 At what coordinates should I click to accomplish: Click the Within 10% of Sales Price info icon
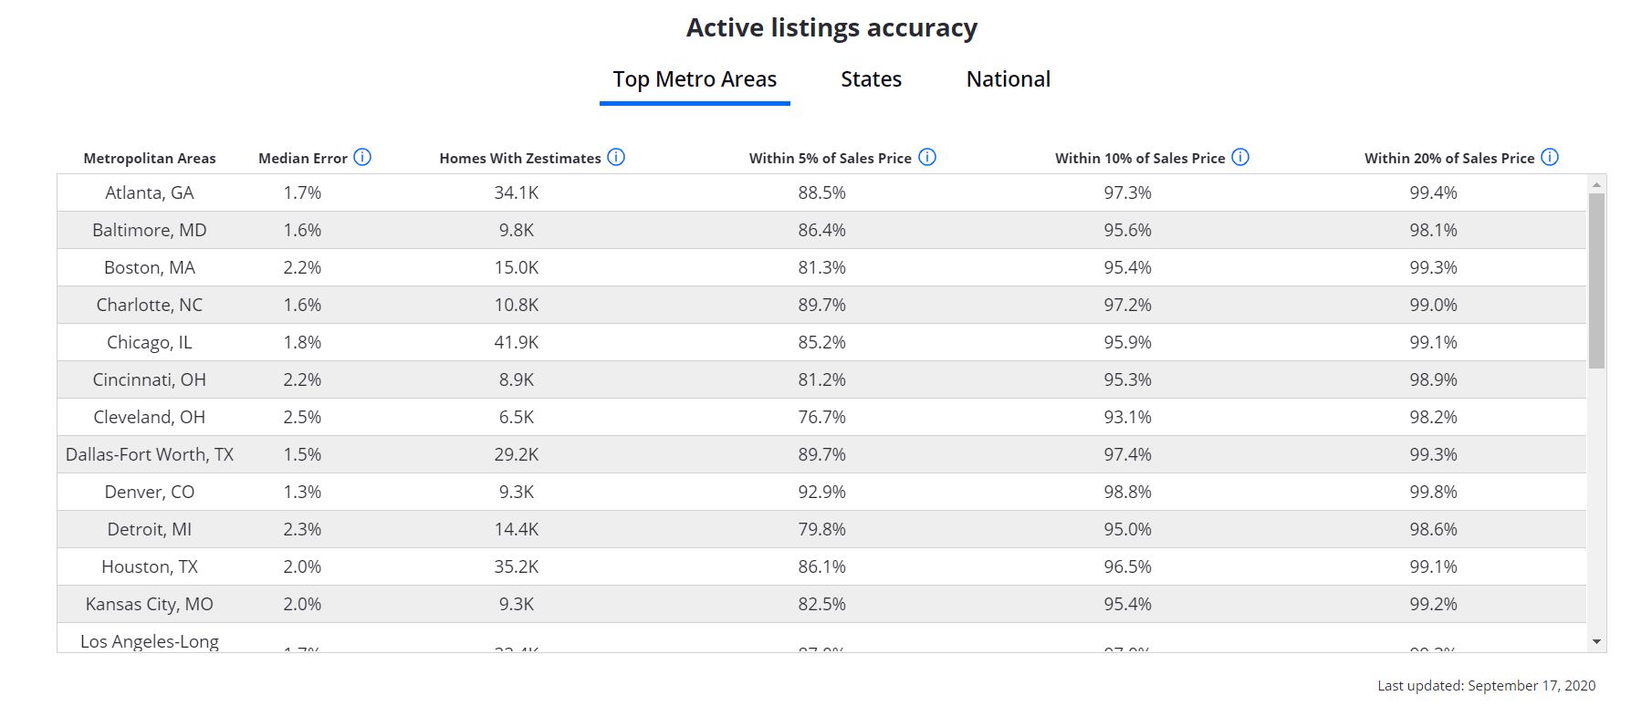[x=1240, y=157]
